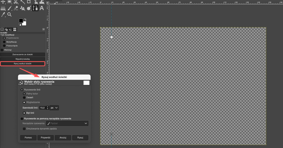The image size is (283, 148).
Task: Open the px unit dropdown
Action: click(x=54, y=108)
